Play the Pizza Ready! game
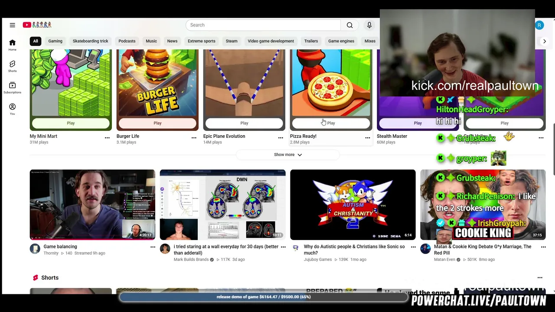Screen dimensions: 555x312 (331, 123)
